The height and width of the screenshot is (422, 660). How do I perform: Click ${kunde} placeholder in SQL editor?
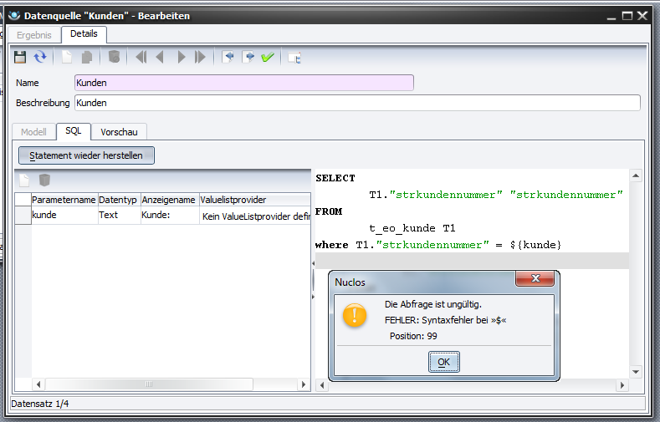point(535,245)
